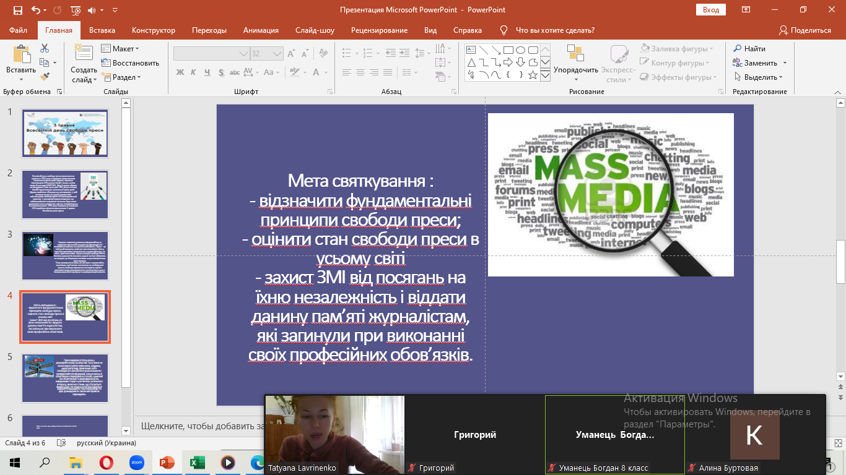Expand the shapes gallery more arrow

point(546,75)
